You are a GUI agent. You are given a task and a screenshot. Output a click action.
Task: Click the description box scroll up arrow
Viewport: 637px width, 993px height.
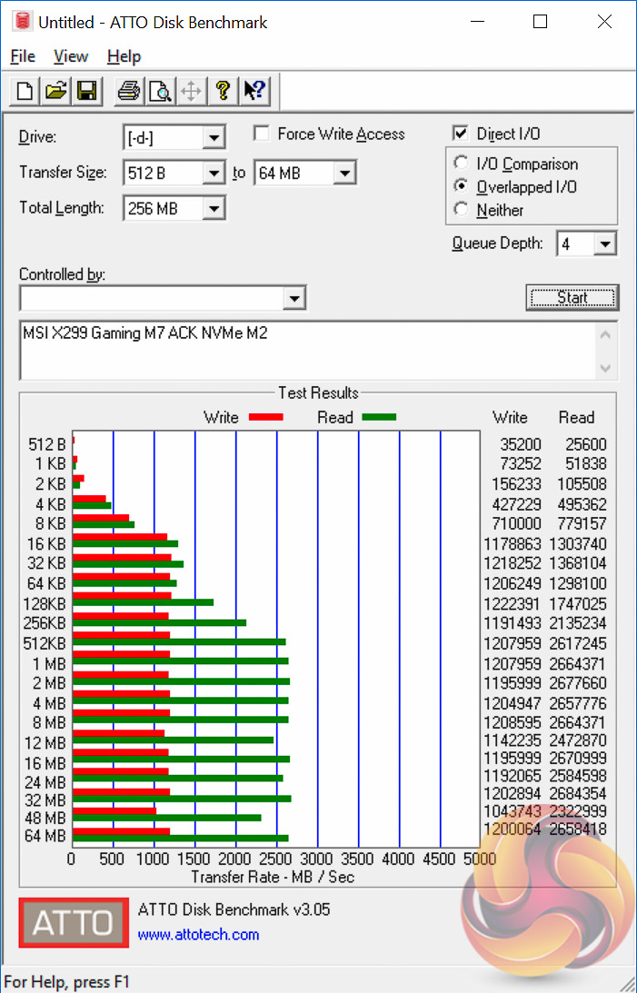(605, 334)
